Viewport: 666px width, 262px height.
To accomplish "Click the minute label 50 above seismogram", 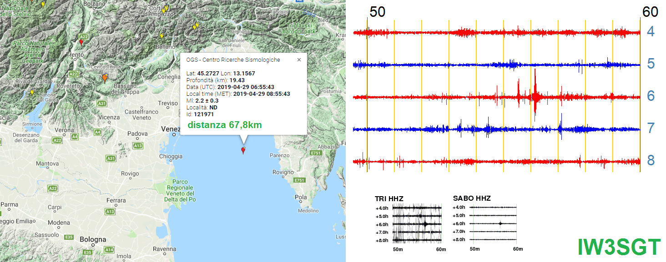I will (x=377, y=12).
